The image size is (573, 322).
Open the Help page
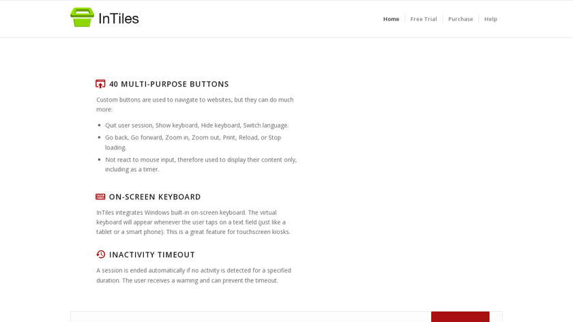click(x=490, y=19)
